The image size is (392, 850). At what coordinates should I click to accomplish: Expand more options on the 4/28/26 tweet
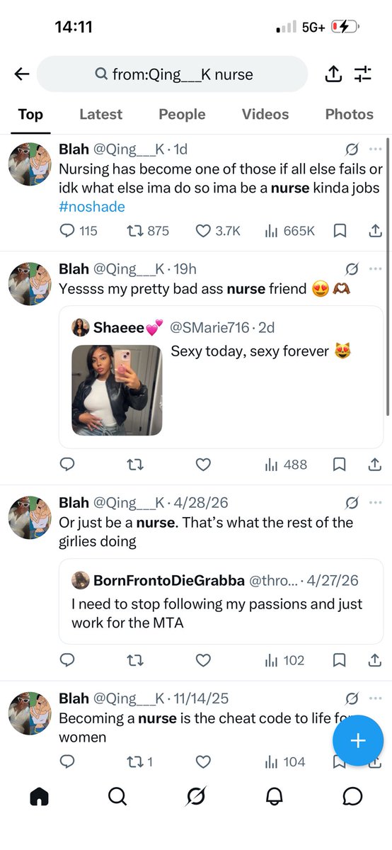pos(376,503)
